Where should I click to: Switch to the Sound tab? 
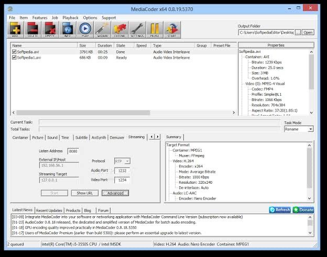(x=52, y=138)
